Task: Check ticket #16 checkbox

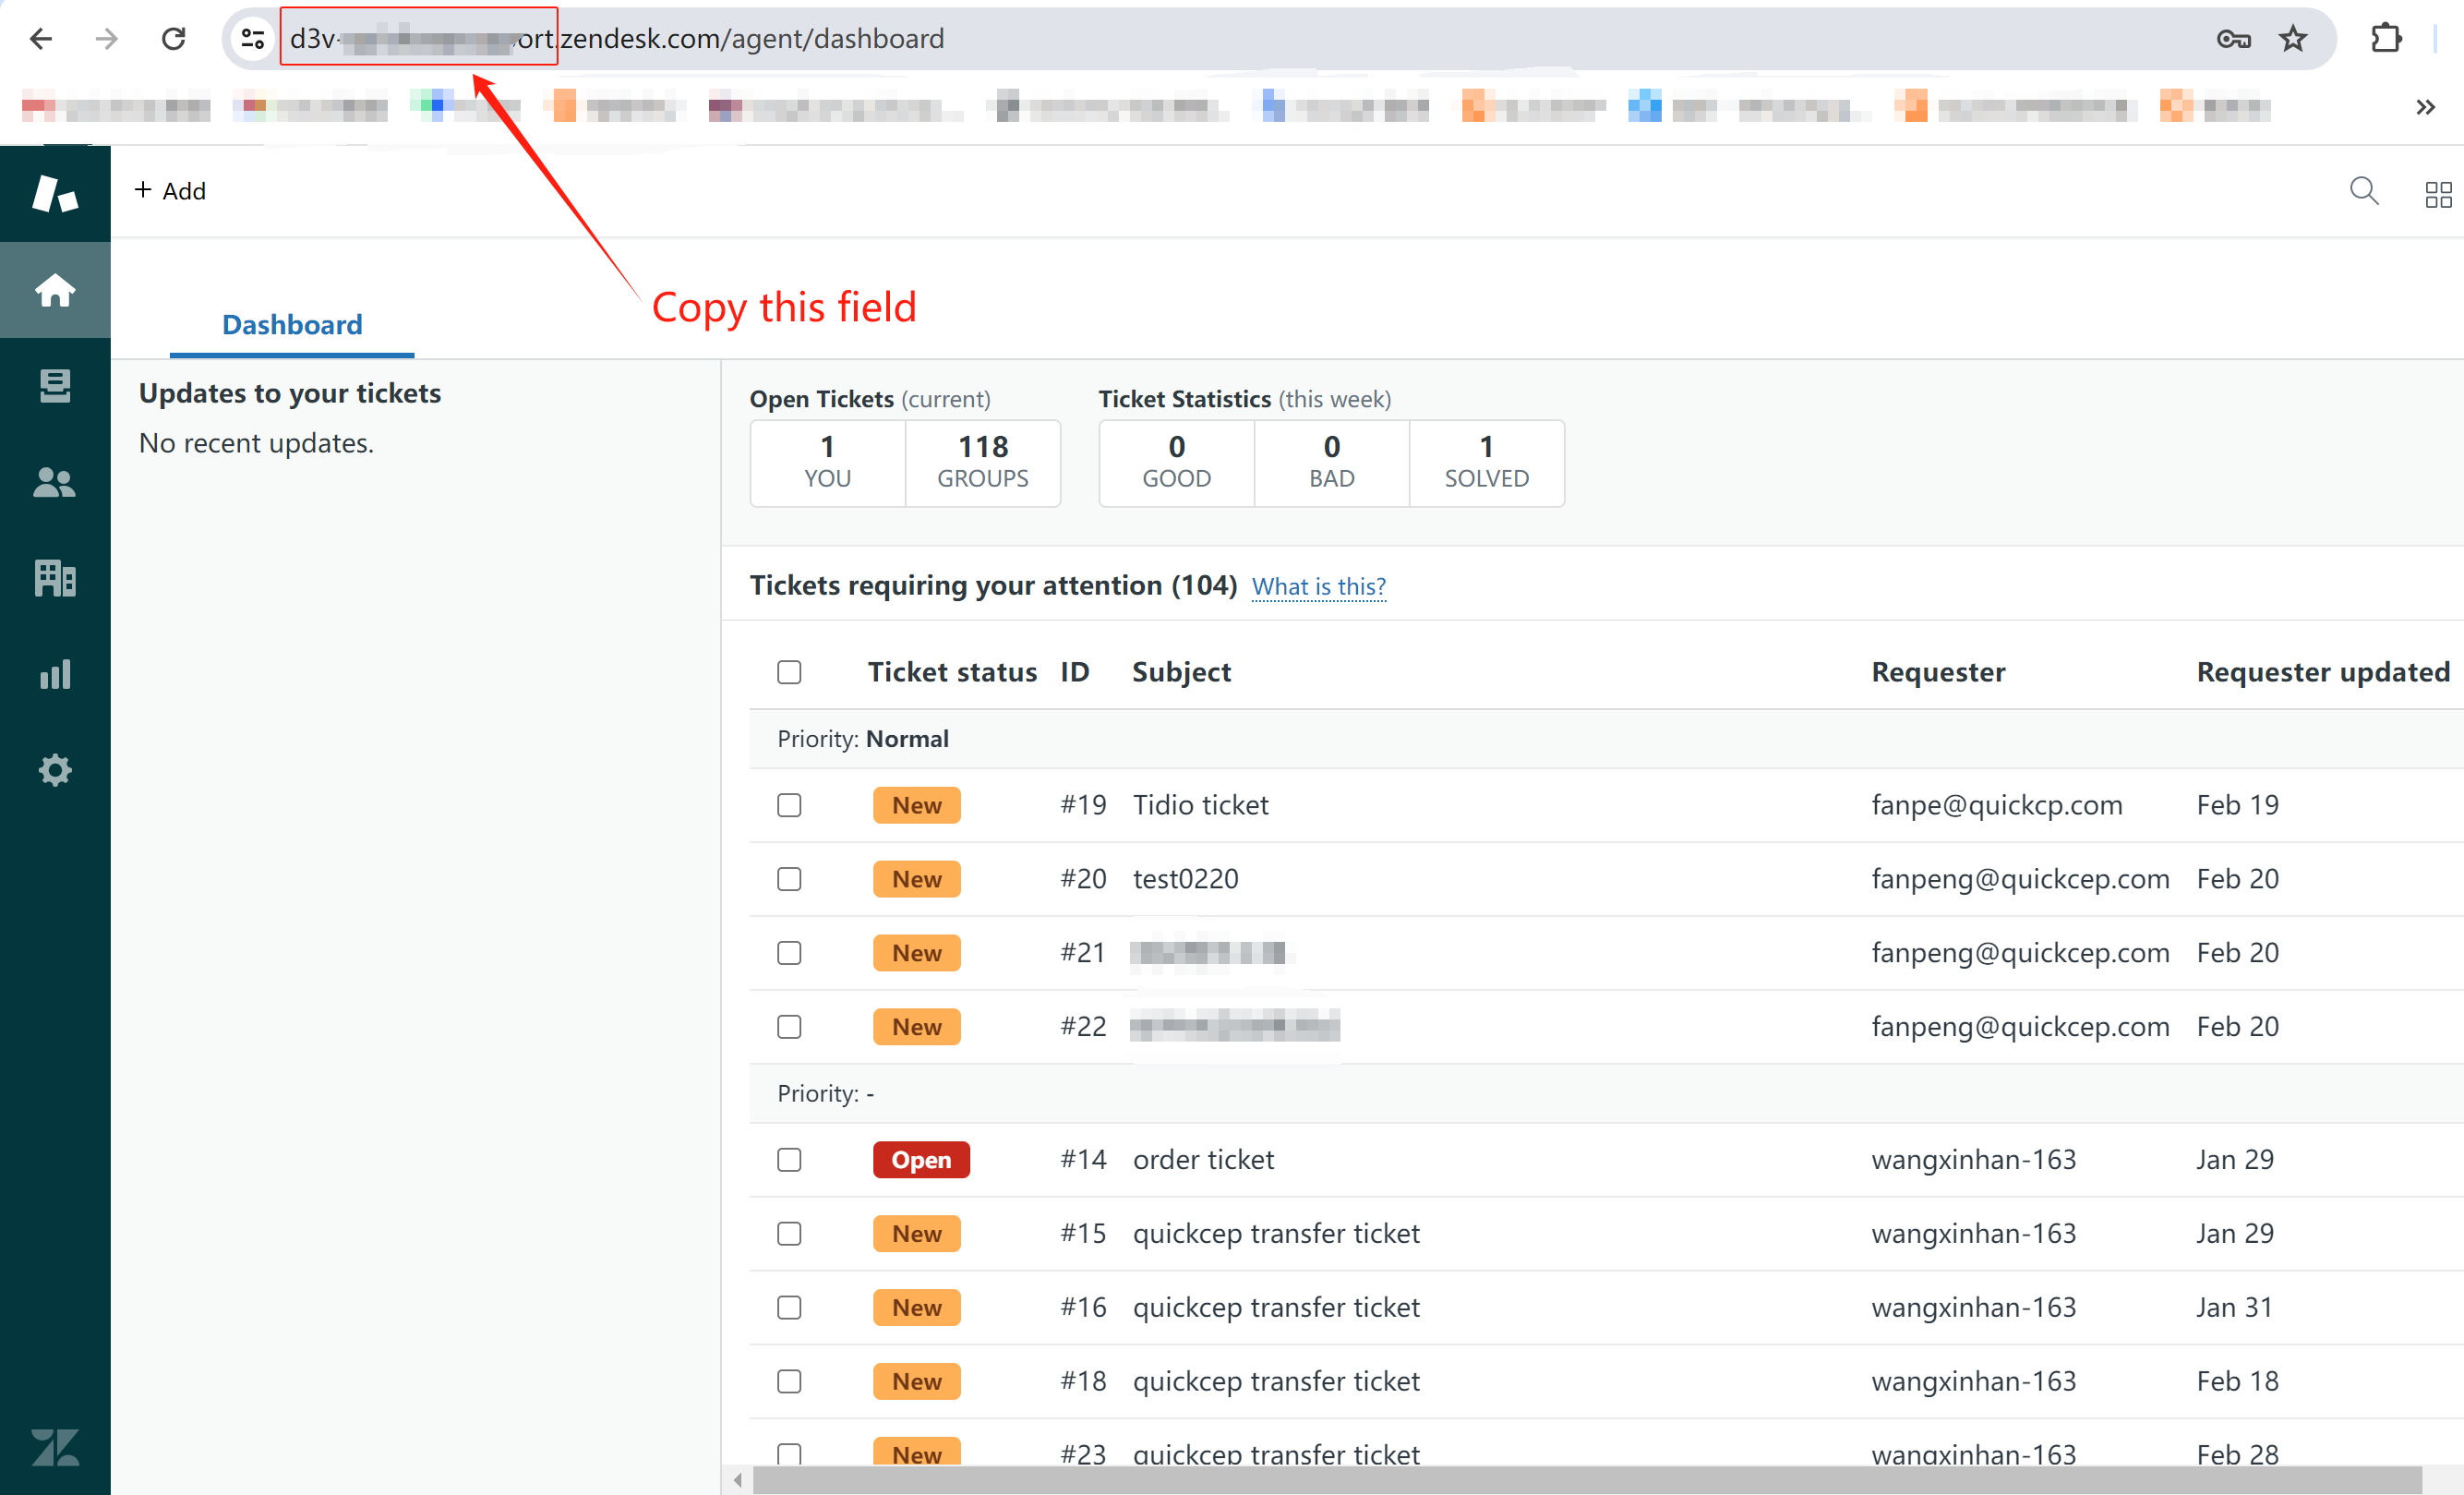Action: tap(789, 1308)
